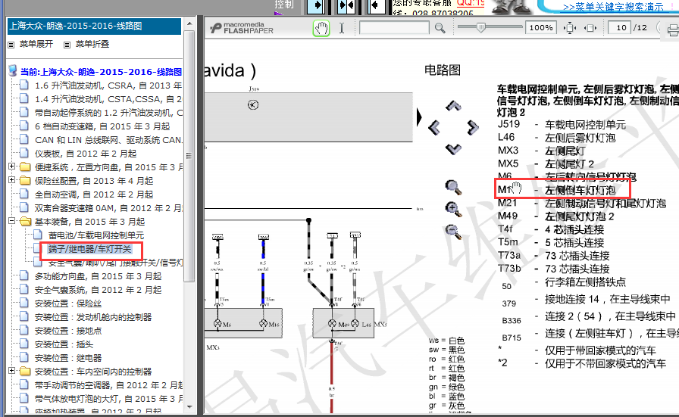Open 双离合器变速箱 0AM entry
Screen dimensions: 679x417
[108, 208]
